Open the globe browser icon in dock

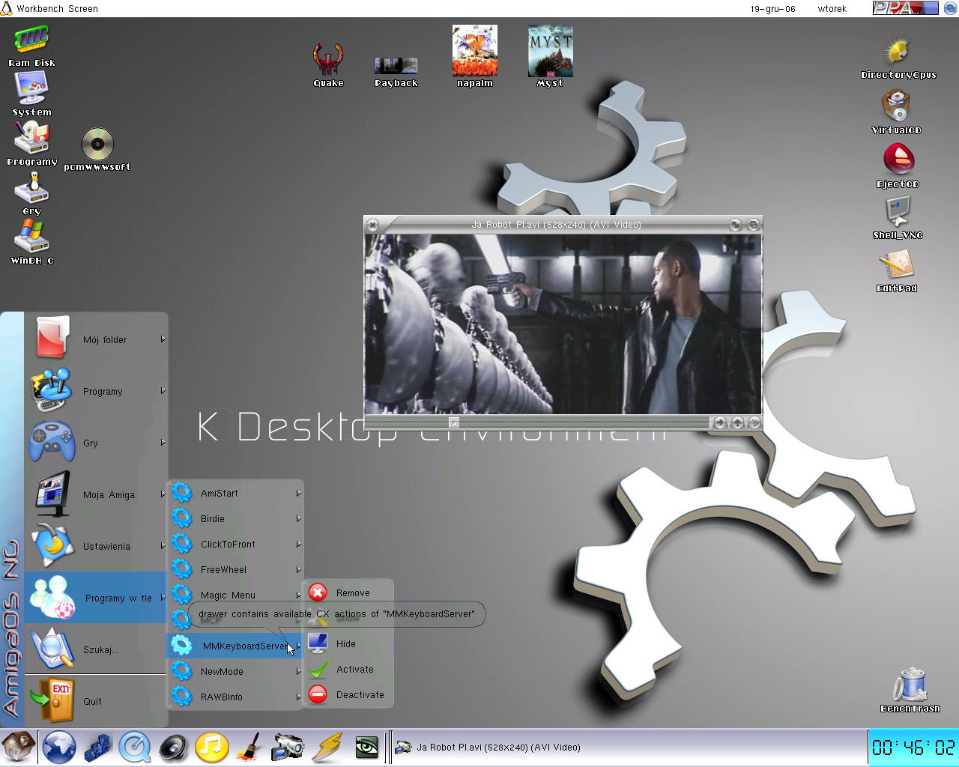click(x=59, y=747)
